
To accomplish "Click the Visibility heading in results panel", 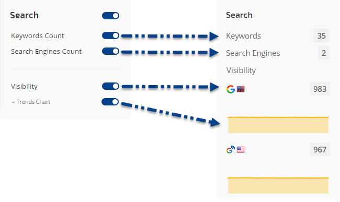I will pos(241,70).
